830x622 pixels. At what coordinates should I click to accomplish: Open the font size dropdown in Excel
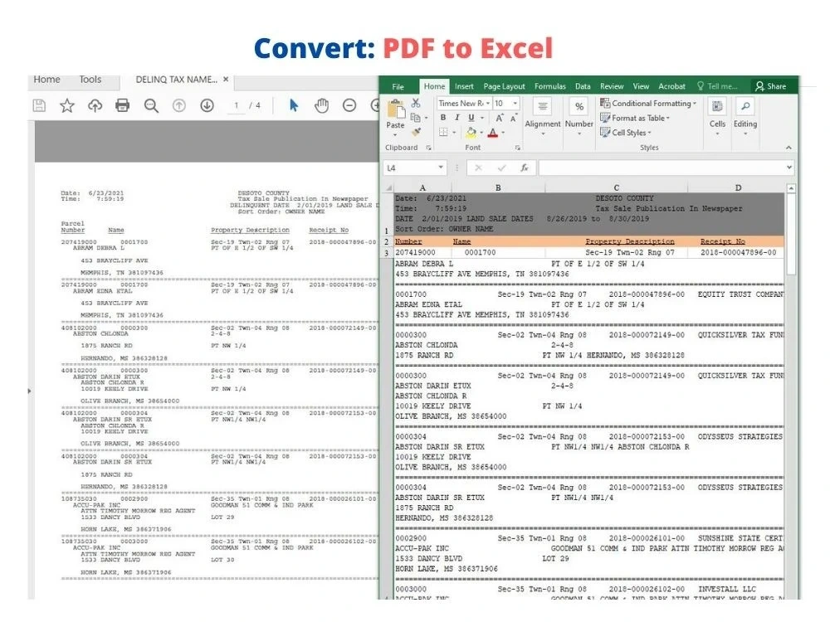[x=513, y=103]
